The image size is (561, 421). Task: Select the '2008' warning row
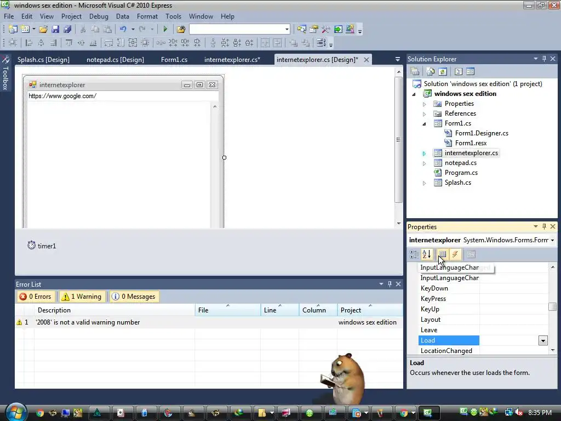209,322
